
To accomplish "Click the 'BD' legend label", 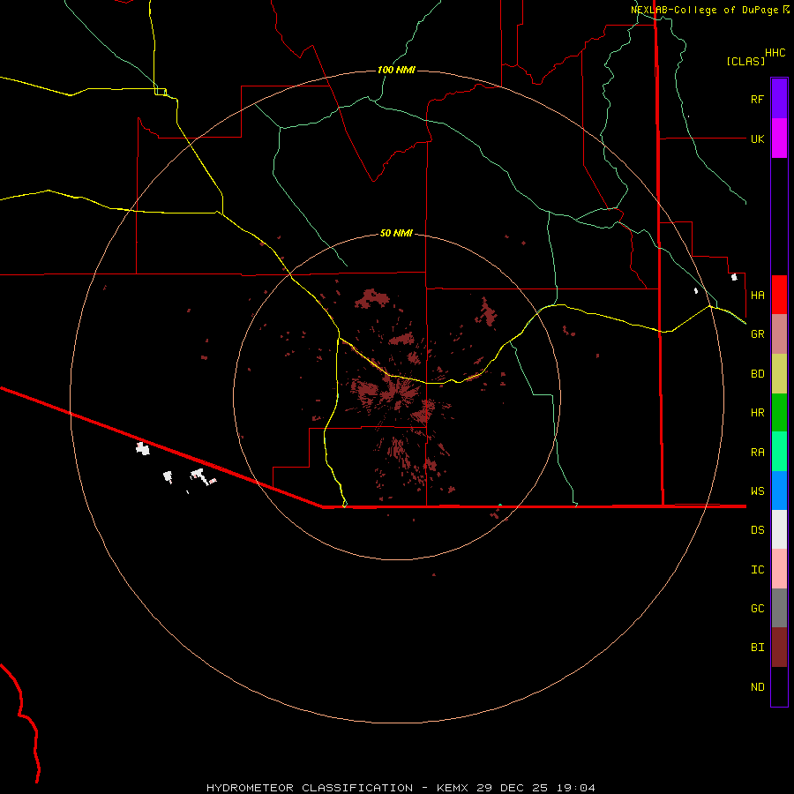I will tap(758, 374).
